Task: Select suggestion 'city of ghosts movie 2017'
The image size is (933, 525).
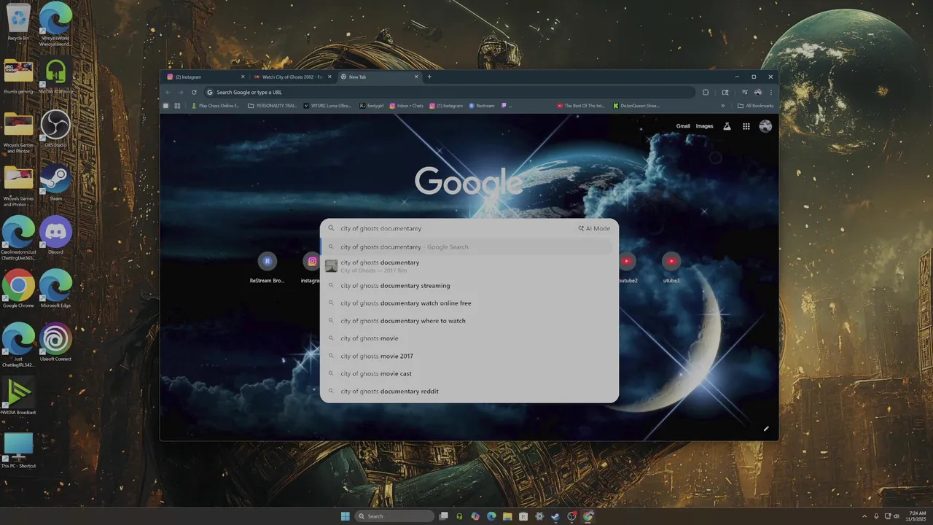Action: click(x=469, y=356)
